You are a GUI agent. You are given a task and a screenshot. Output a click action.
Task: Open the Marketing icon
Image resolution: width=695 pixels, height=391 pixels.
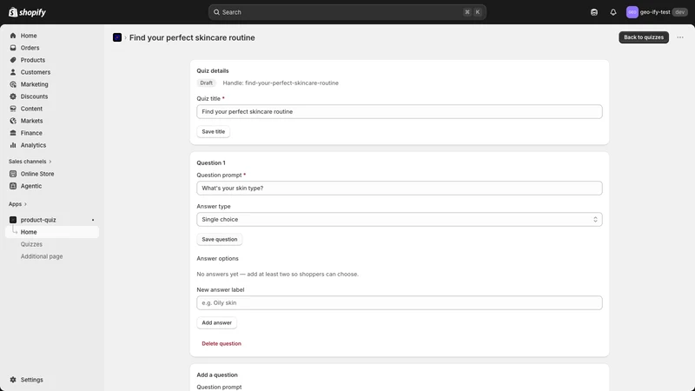(13, 84)
